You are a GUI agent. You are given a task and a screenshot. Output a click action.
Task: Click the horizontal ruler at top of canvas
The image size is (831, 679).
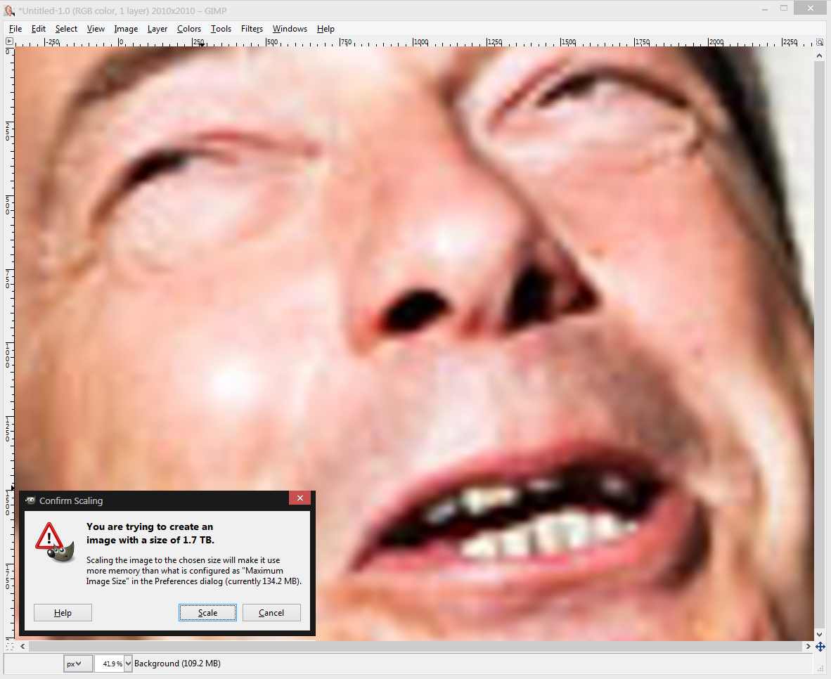414,42
